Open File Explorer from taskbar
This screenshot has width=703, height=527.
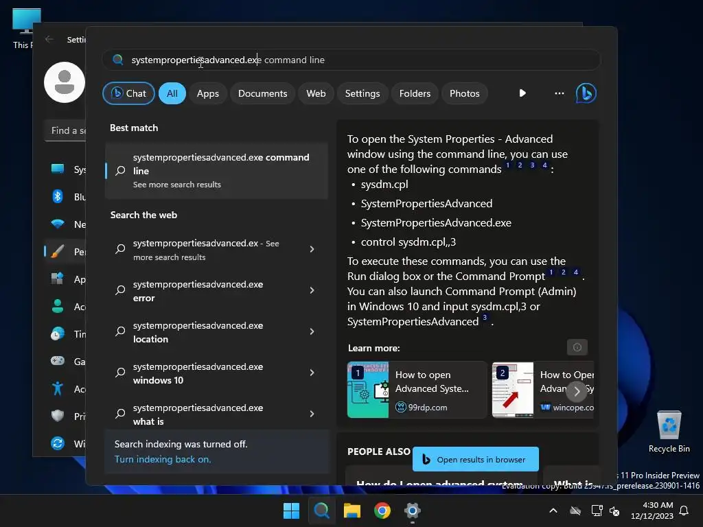[352, 511]
